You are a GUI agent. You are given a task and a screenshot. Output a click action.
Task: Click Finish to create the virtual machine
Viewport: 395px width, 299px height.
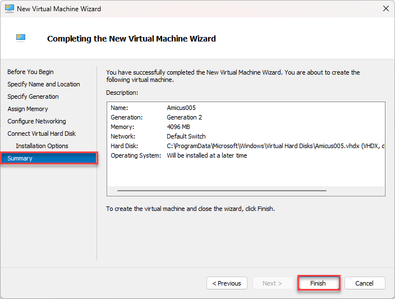point(319,283)
